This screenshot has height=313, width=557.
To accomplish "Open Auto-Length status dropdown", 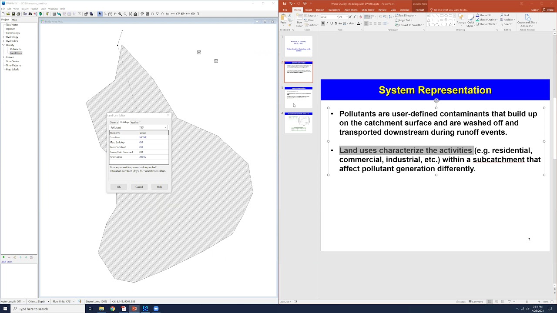I will pyautogui.click(x=25, y=302).
